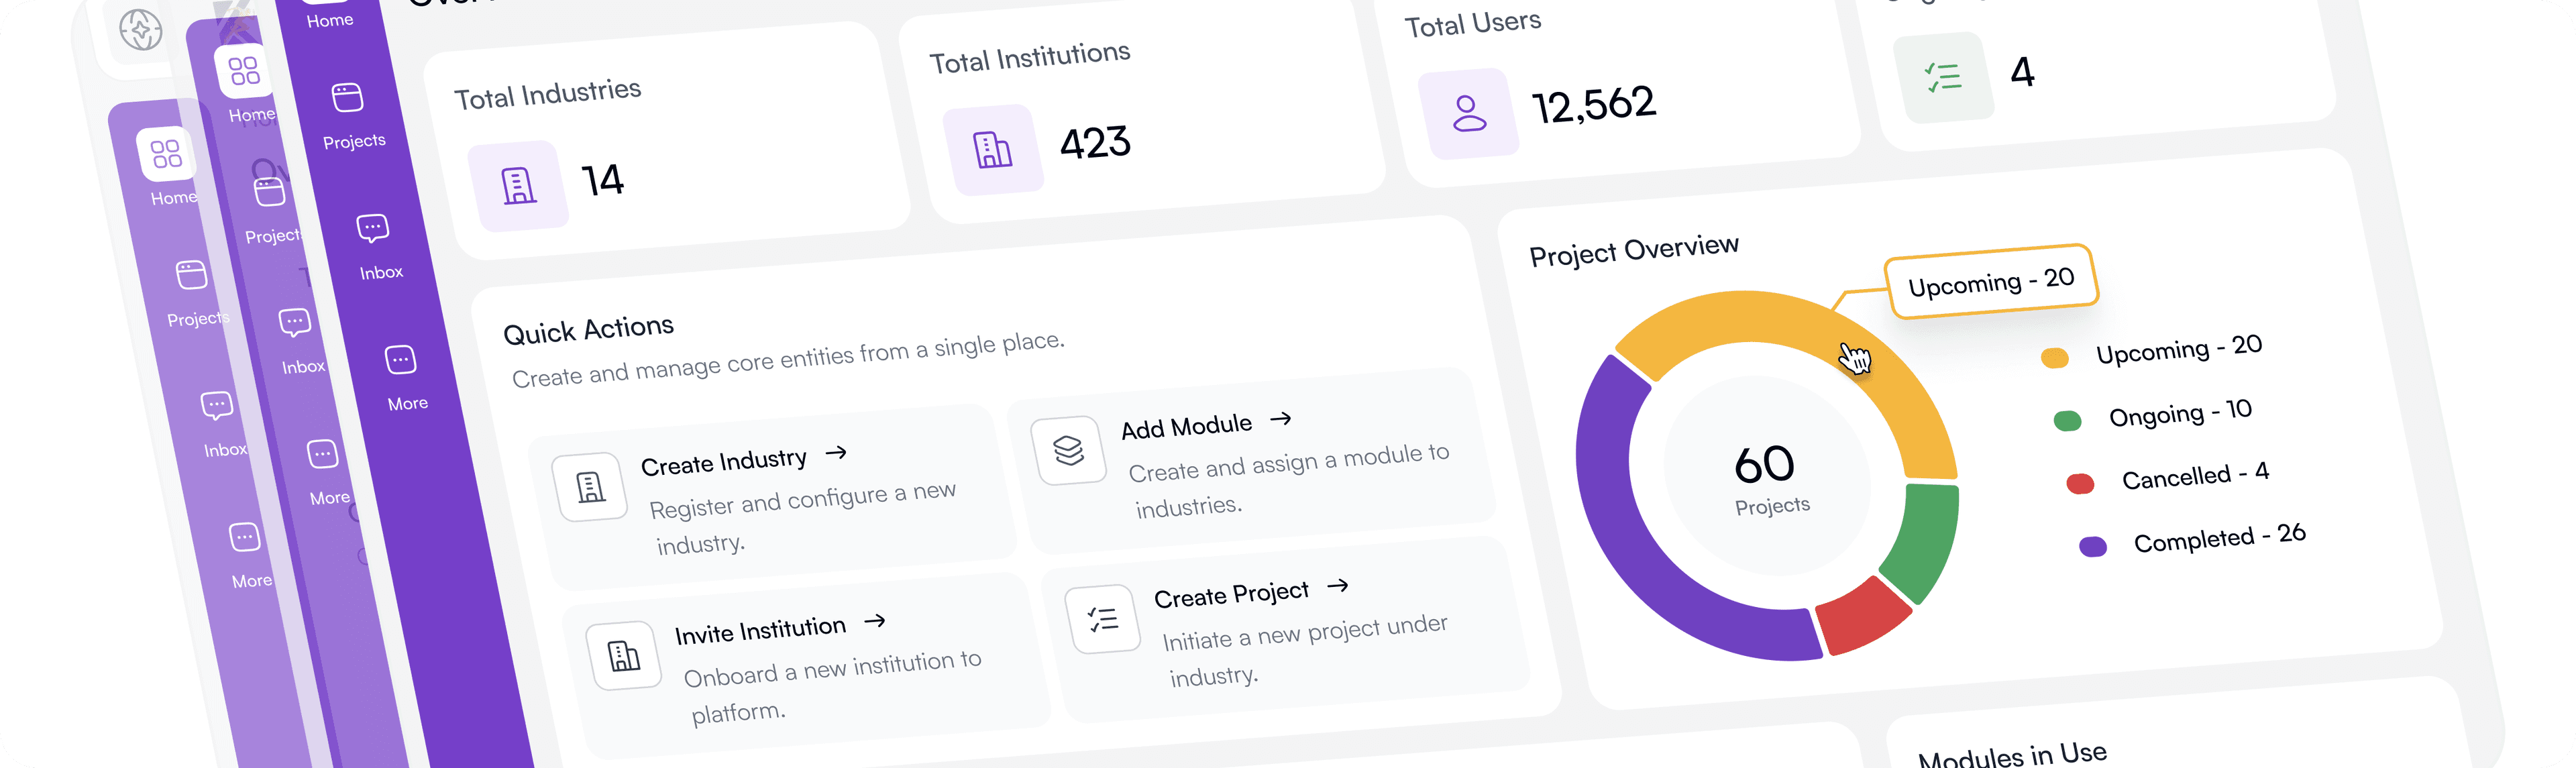This screenshot has height=768, width=2576.
Task: Click the Total Institutions building icon
Action: tap(993, 150)
